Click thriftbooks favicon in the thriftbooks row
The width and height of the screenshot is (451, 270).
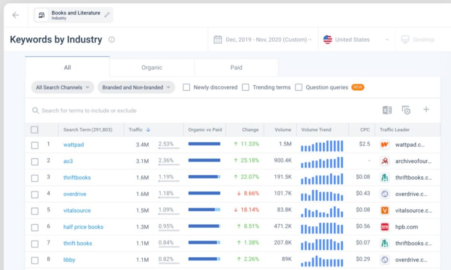(x=384, y=177)
